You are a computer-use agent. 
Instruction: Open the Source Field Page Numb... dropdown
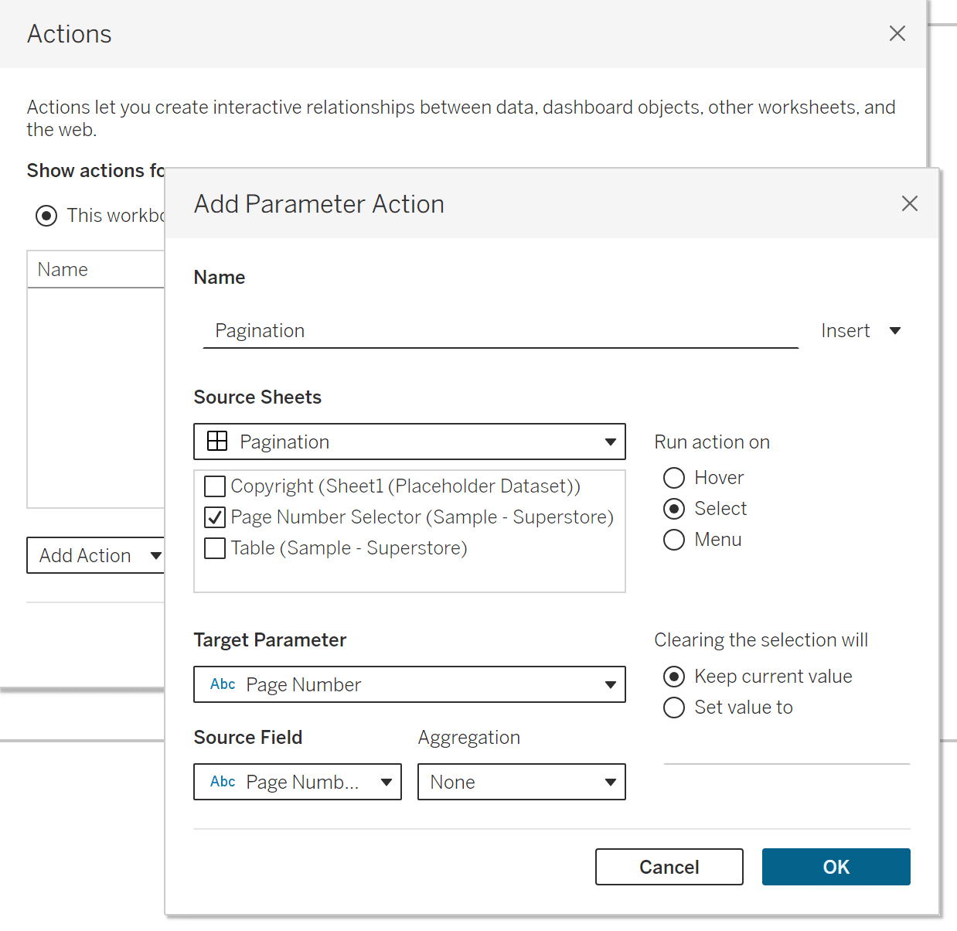point(298,782)
